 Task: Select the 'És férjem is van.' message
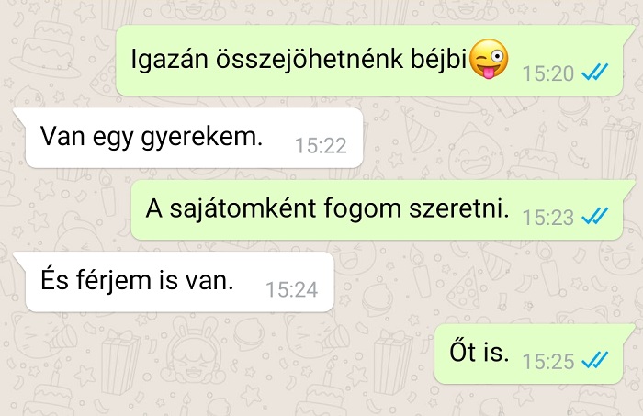174,282
